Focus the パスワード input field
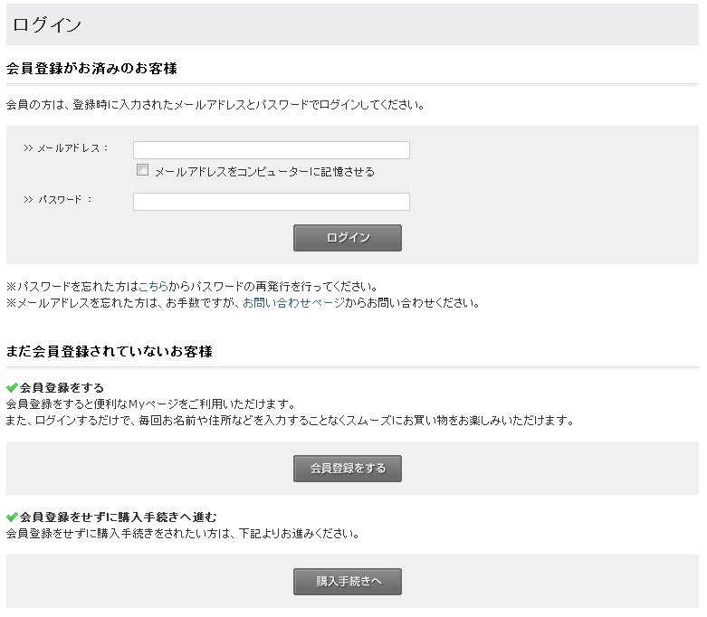The image size is (707, 617). point(271,202)
